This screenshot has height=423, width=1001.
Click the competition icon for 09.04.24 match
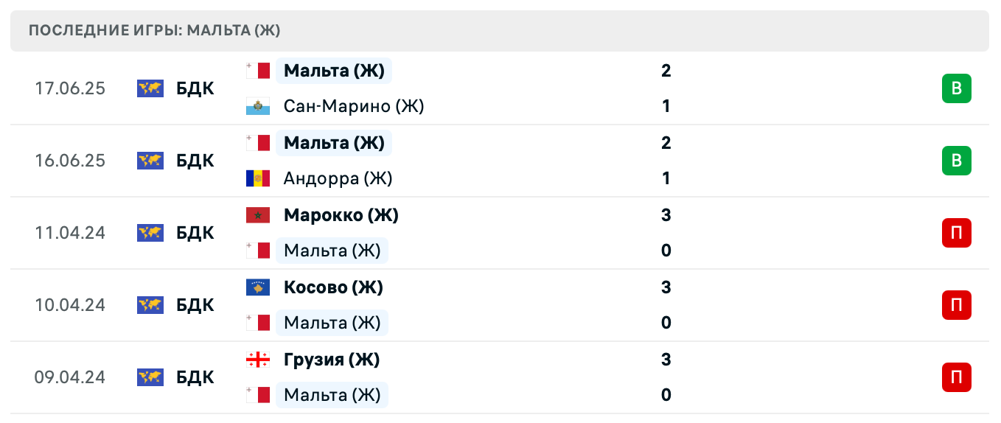[150, 377]
